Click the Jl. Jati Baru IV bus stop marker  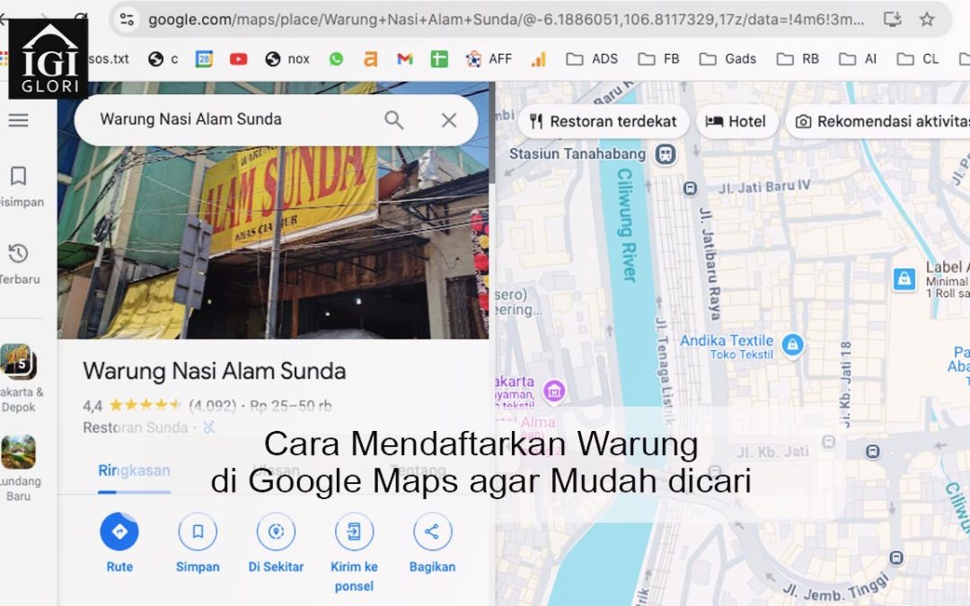coord(691,188)
